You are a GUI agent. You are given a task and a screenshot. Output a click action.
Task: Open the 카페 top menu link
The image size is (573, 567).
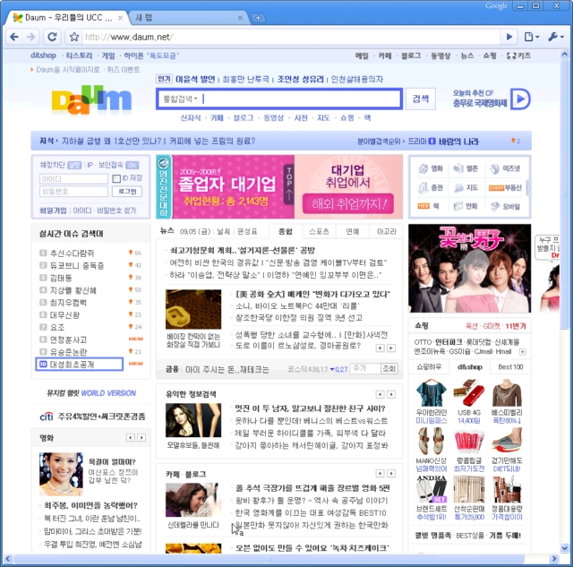click(385, 56)
